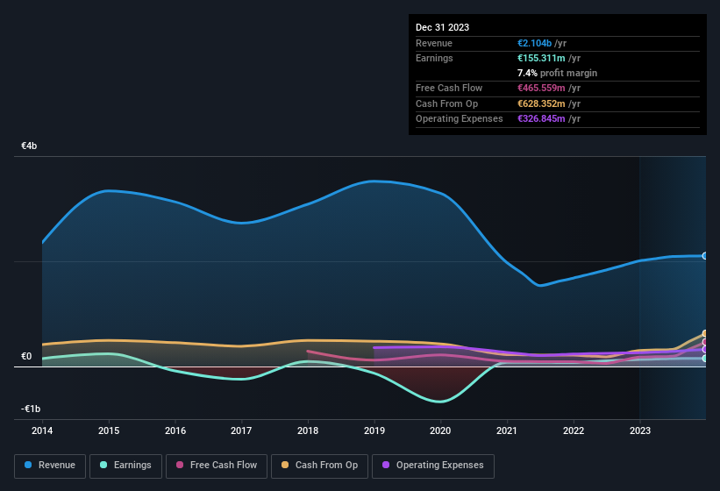The width and height of the screenshot is (720, 491).
Task: Click the Earnings row label in tooltip
Action: click(434, 58)
